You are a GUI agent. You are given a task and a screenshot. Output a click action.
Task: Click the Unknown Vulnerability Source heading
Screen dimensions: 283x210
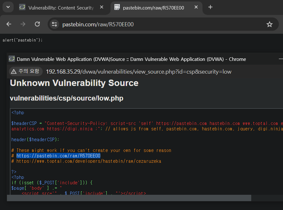point(74,83)
